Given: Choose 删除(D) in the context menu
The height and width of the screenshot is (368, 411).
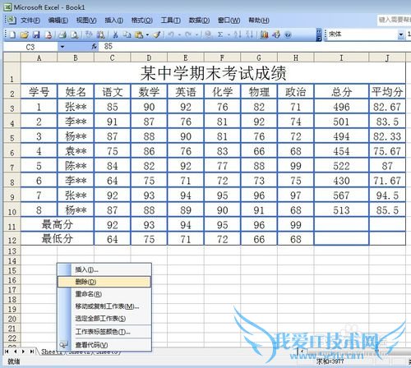Looking at the screenshot, I should (104, 282).
